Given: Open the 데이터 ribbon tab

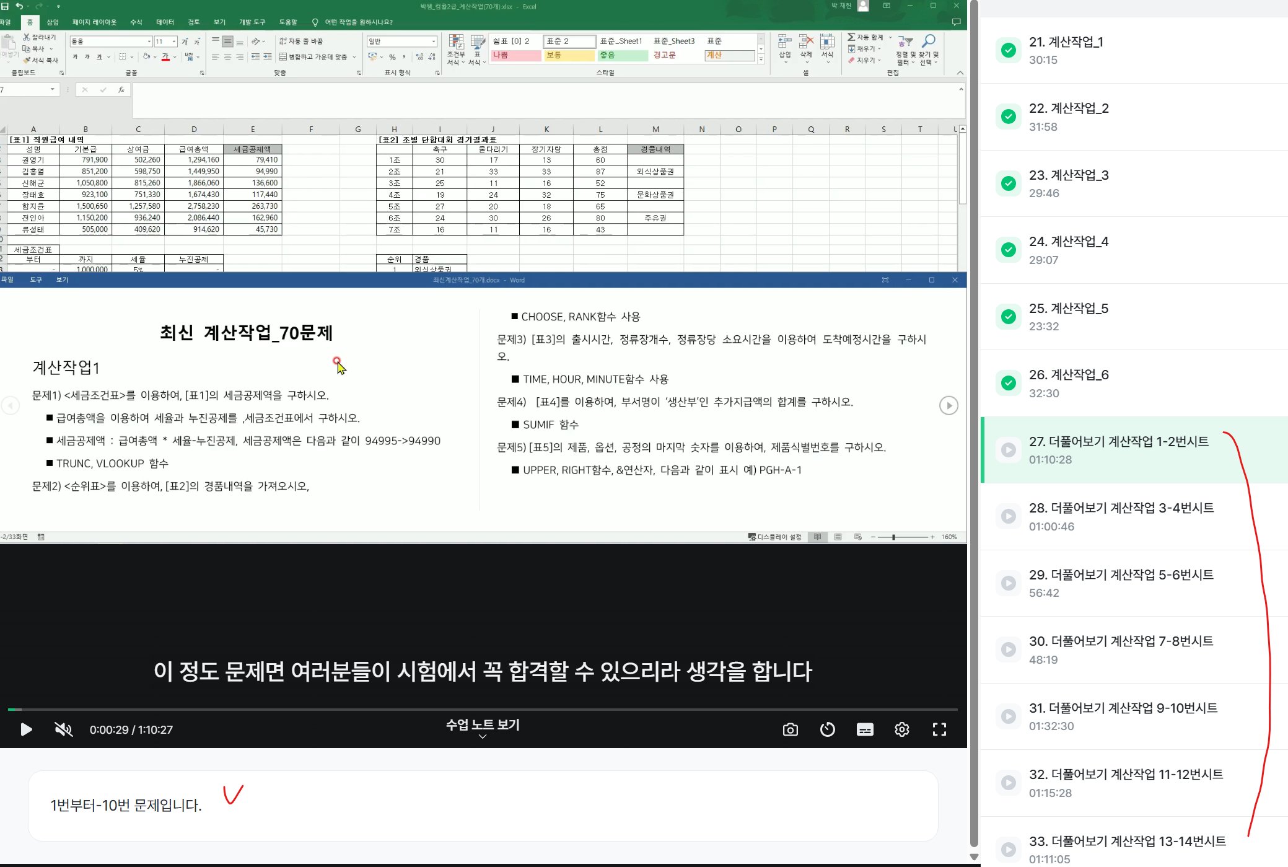Looking at the screenshot, I should pyautogui.click(x=165, y=22).
